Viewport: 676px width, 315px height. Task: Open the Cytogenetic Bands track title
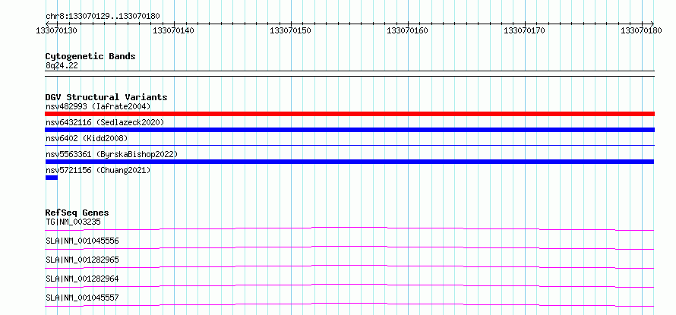point(90,56)
